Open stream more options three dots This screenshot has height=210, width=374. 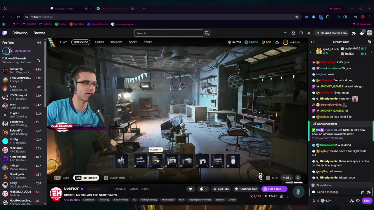[288, 196]
